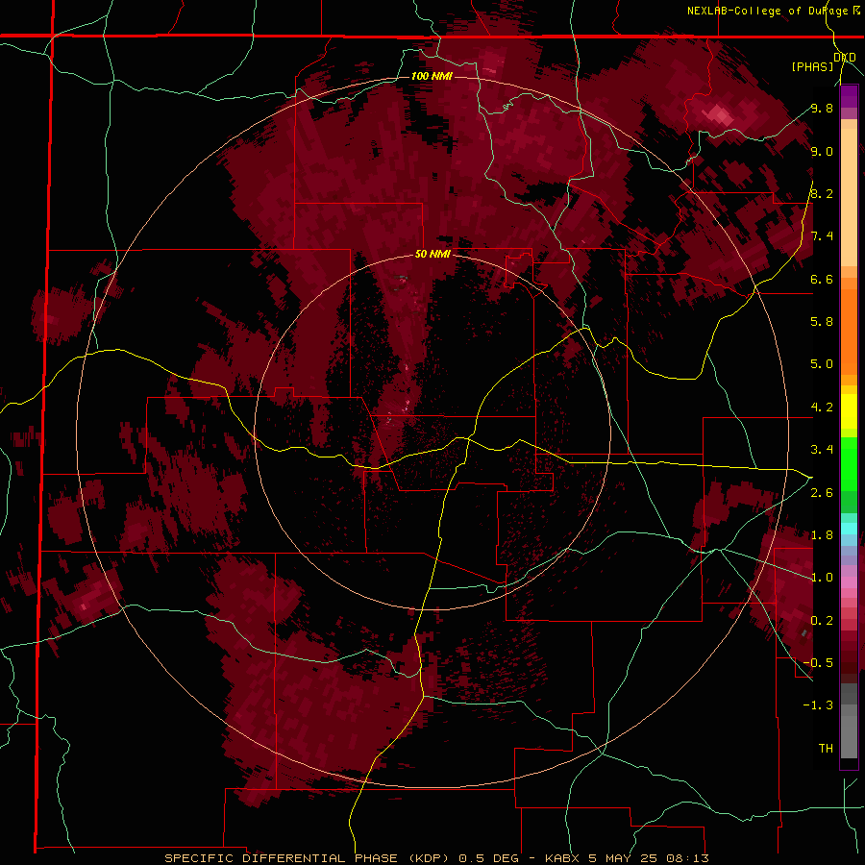The height and width of the screenshot is (865, 865).
Task: Click the 5.8 value on the color scale
Action: pos(822,322)
